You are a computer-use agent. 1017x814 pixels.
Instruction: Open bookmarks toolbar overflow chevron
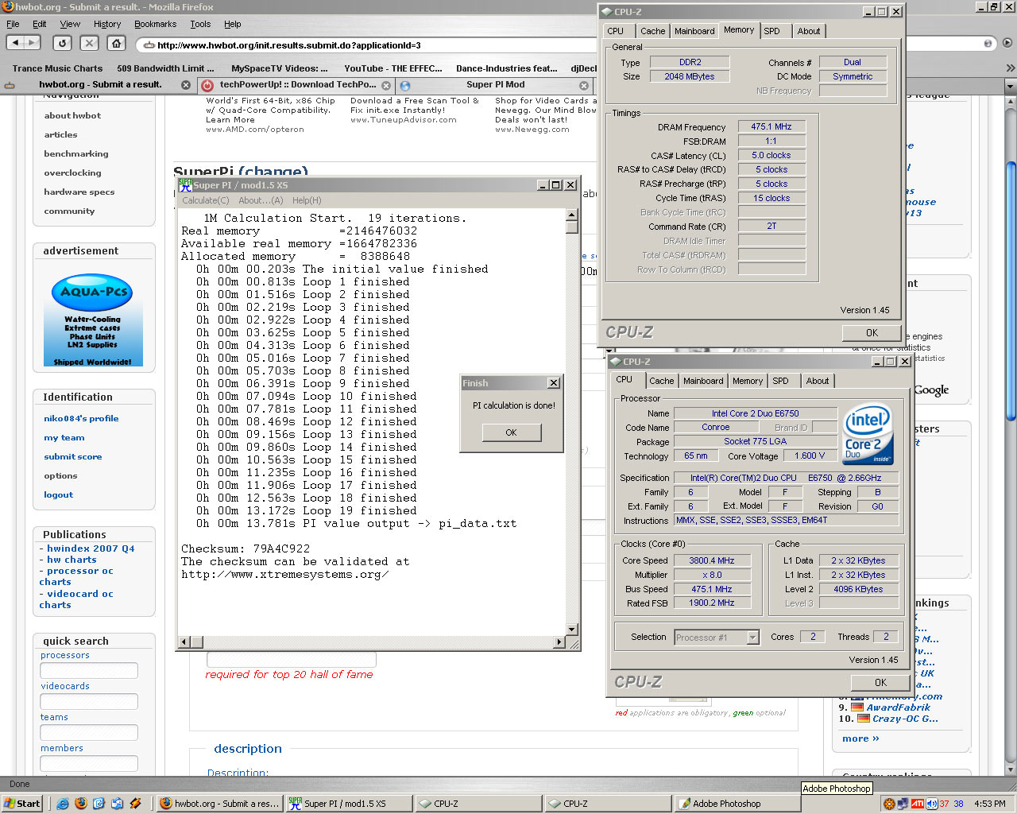coord(1011,68)
